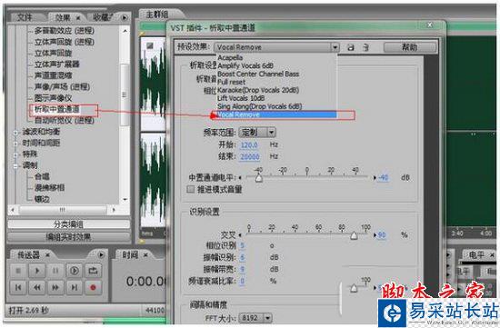Edit the 交叉 90 percent value
500x328 pixels.
(382, 235)
